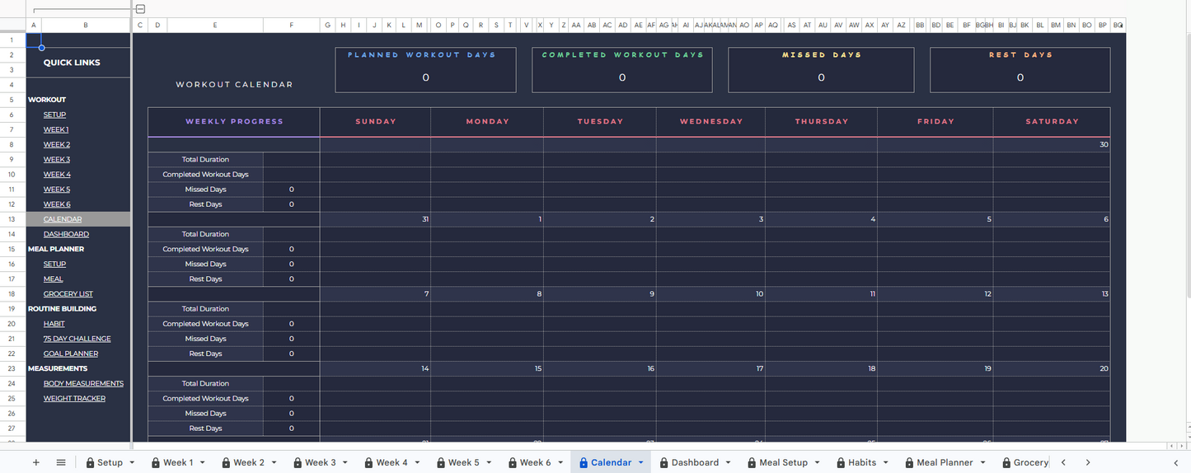Open the Week 3 tab dropdown arrow
Viewport: 1191px width, 473px height.
click(x=346, y=463)
